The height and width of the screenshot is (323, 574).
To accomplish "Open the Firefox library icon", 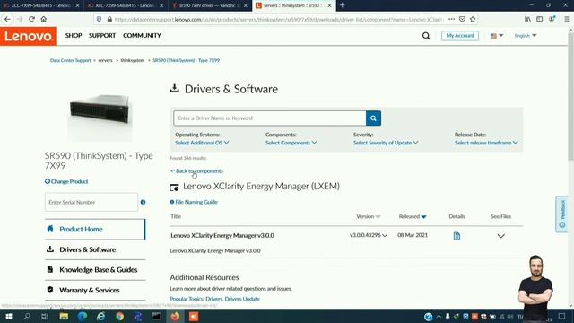I will click(527, 19).
